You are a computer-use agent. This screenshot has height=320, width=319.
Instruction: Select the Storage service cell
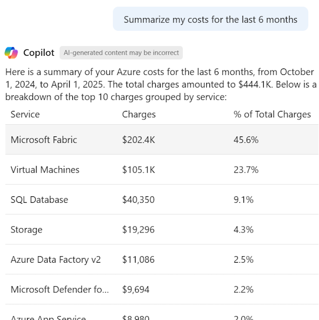click(x=27, y=230)
